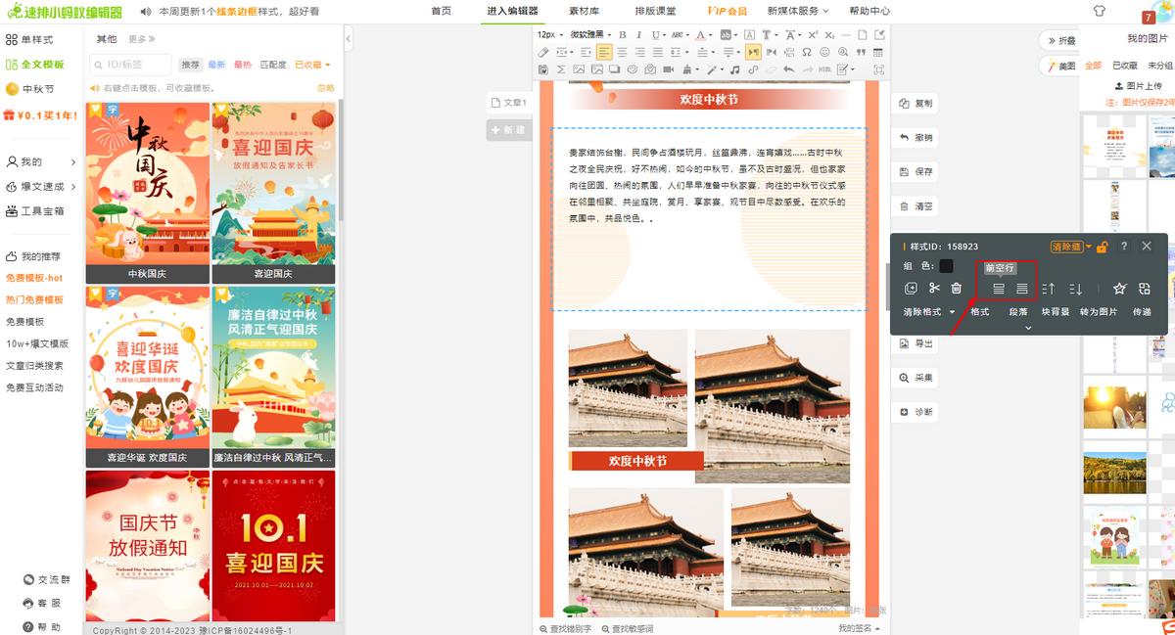Viewport: 1175px width, 635px height.
Task: Enable 前空行 blank-line-before option
Action: pos(999,288)
